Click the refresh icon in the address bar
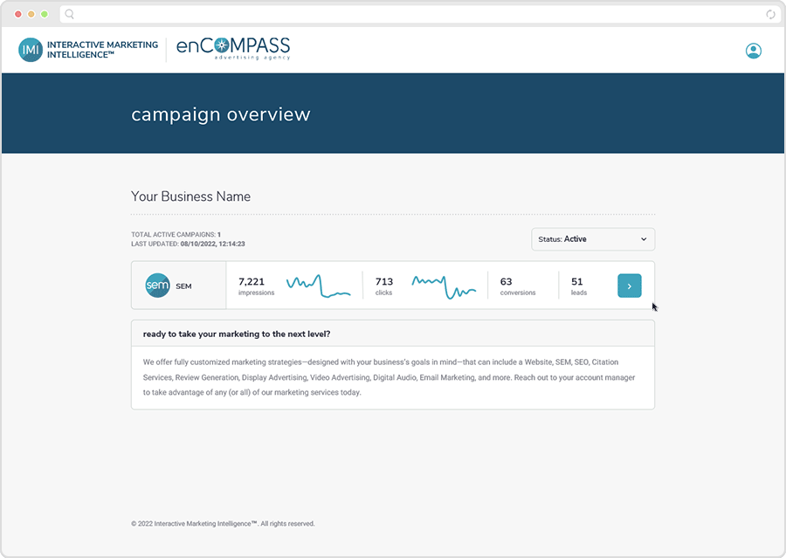The height and width of the screenshot is (558, 786). [x=770, y=14]
